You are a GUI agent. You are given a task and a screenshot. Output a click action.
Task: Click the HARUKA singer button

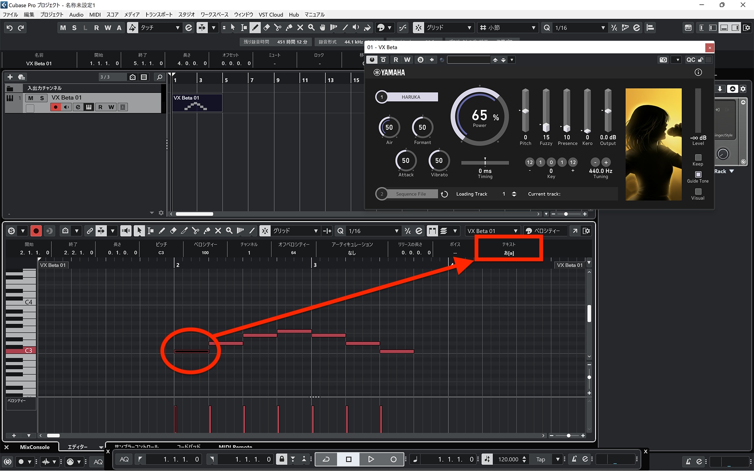pos(411,97)
